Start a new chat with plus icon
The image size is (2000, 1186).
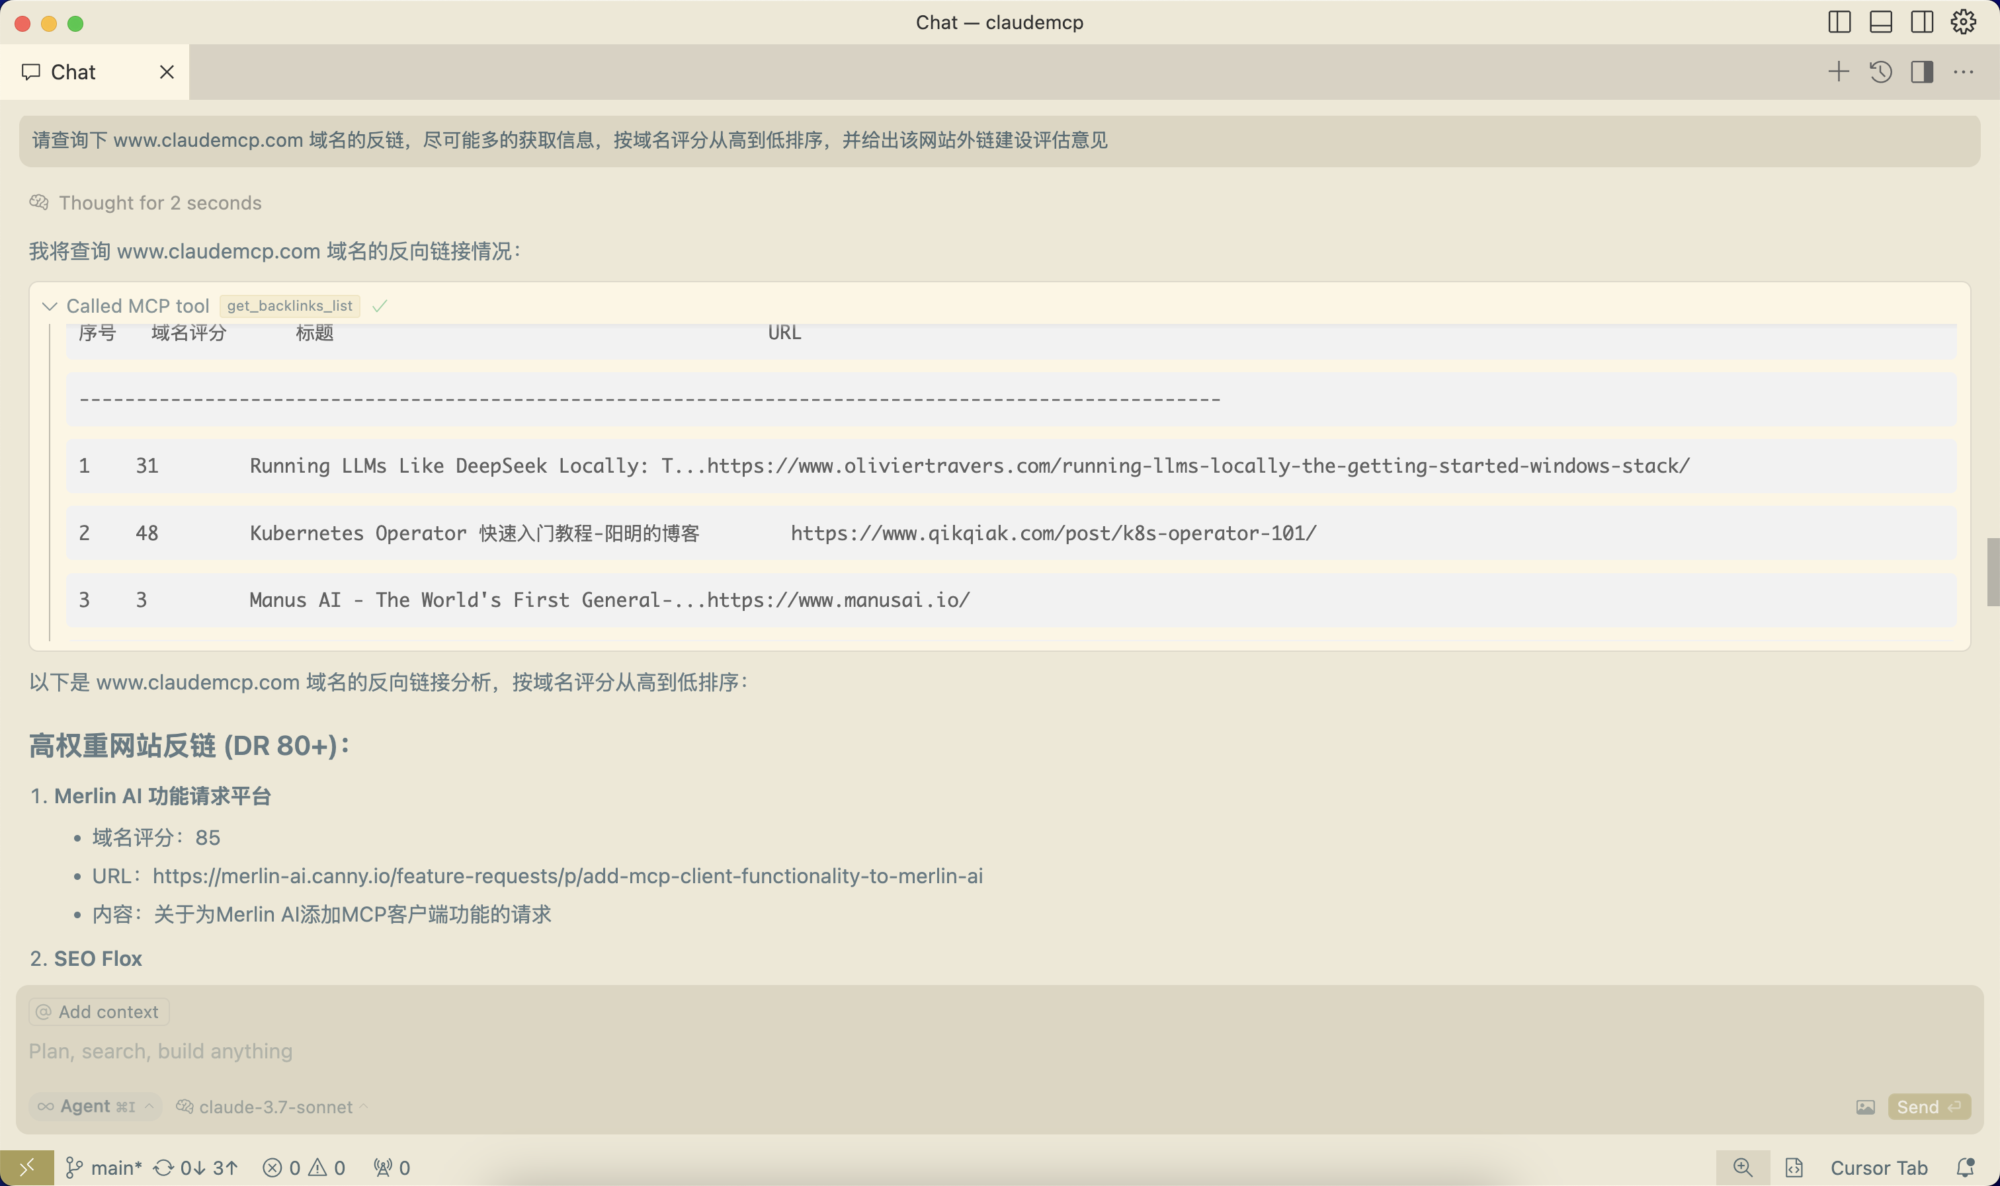(1838, 72)
